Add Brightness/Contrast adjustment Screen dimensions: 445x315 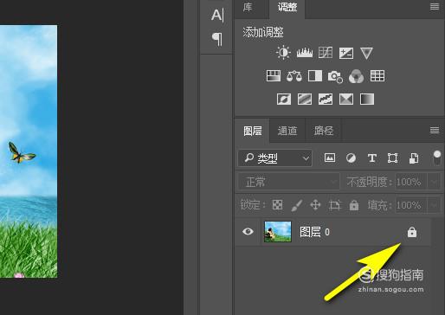click(x=283, y=53)
